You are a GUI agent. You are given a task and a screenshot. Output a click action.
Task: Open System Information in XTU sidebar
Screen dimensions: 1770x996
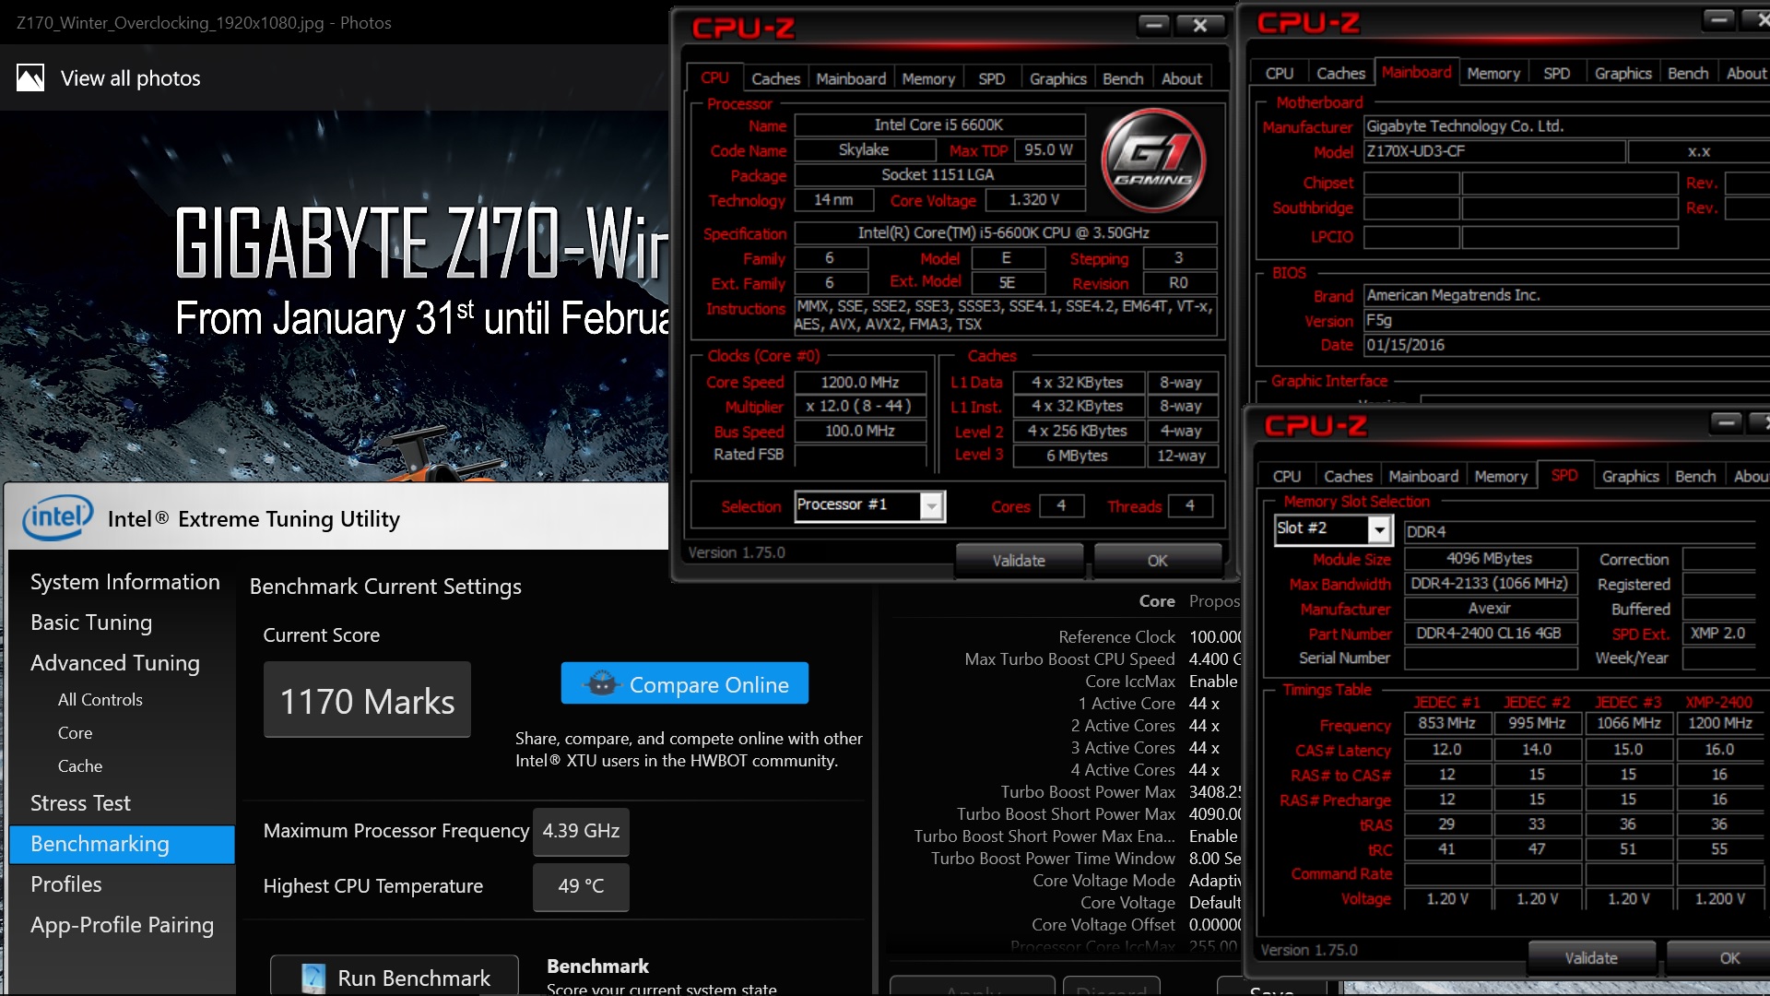(125, 581)
